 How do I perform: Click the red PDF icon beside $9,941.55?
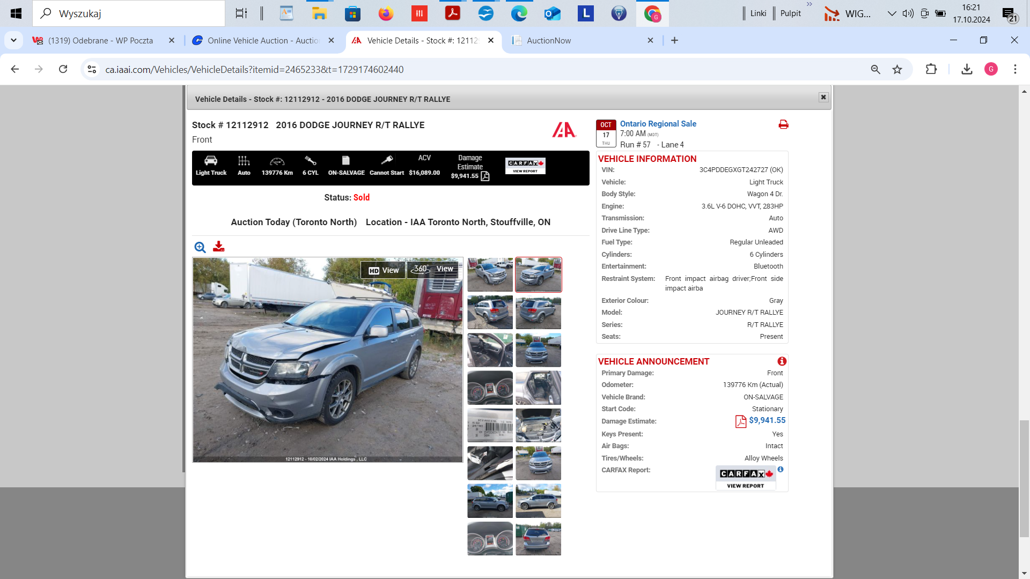point(740,421)
